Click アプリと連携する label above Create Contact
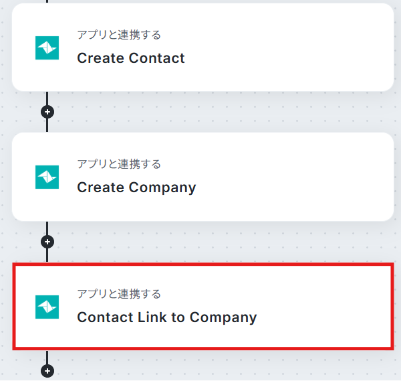Viewport: 401px width, 381px height. pyautogui.click(x=119, y=35)
